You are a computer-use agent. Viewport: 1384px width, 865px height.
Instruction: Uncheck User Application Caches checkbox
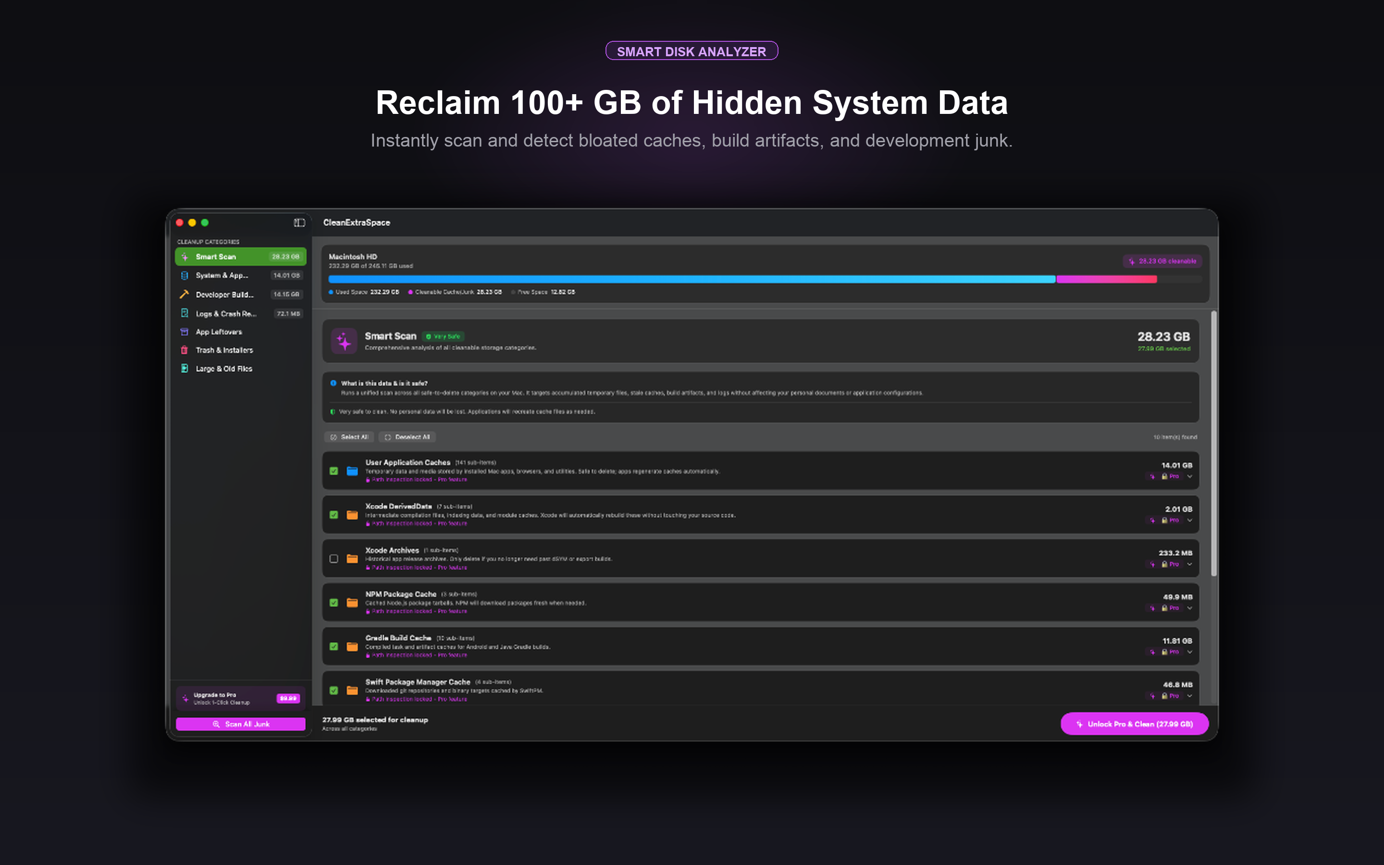click(x=334, y=471)
